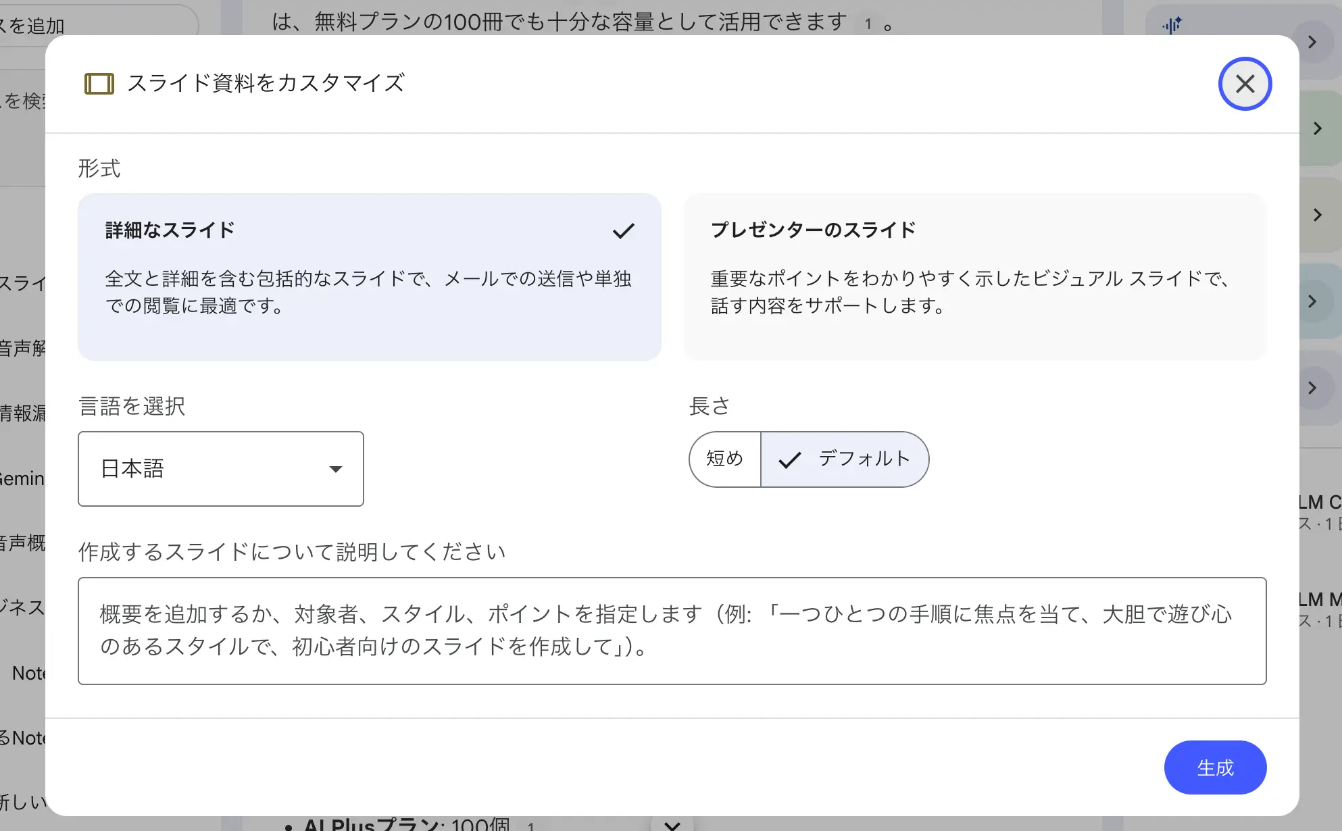Viewport: 1342px width, 831px height.
Task: Click the down chevron at the bottom of the chat
Action: tap(672, 825)
